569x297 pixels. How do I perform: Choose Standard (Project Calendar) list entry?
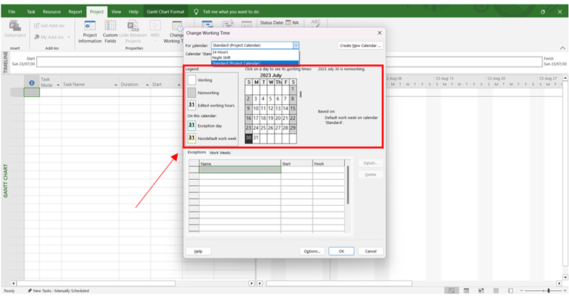pyautogui.click(x=255, y=63)
